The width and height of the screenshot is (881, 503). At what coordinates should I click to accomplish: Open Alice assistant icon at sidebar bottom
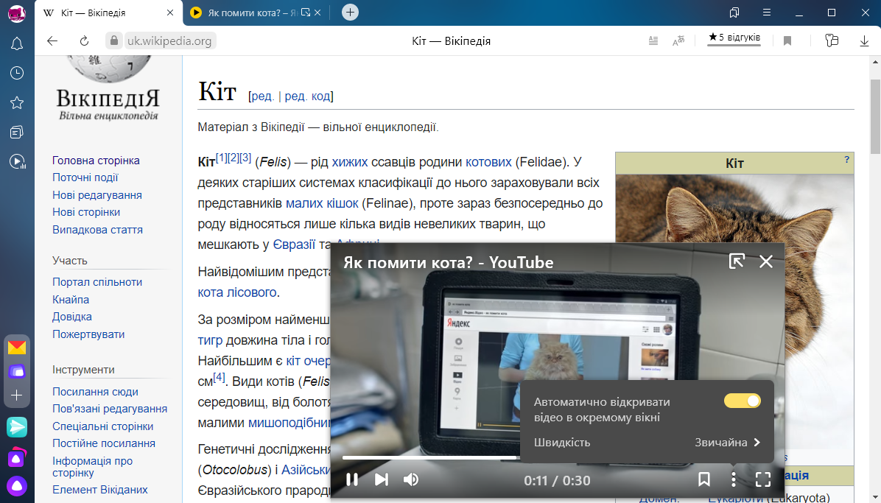pos(17,486)
